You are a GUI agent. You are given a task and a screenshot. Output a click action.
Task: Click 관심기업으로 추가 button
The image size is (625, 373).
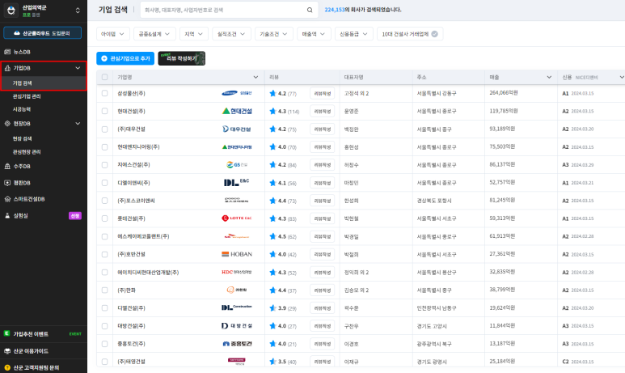click(x=125, y=58)
